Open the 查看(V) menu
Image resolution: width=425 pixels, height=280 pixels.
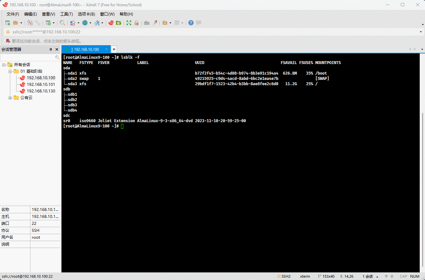pyautogui.click(x=48, y=14)
